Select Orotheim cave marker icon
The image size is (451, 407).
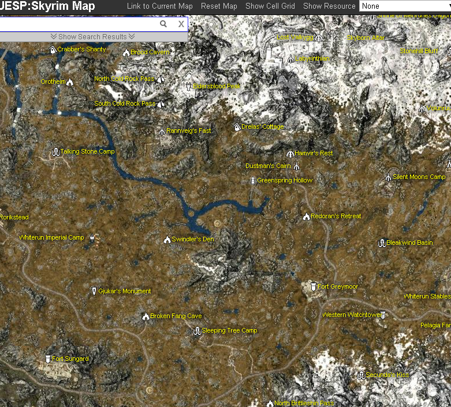pos(70,82)
